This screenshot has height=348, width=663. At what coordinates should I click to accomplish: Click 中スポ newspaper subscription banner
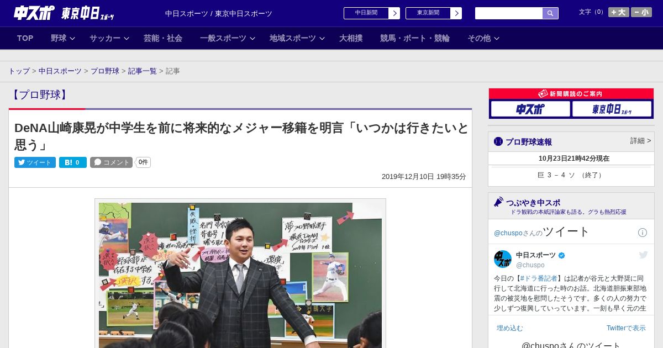[530, 109]
